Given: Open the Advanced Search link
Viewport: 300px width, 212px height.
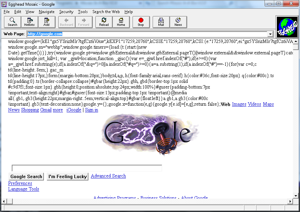Looking at the screenshot, I should [108, 176].
